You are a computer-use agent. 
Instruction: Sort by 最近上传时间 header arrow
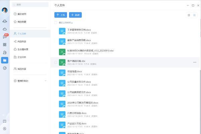point(72,23)
